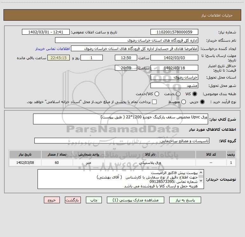Select the جزیی purchase type radio
Image resolution: width=245 pixels, height=237 pixels.
tap(202, 102)
